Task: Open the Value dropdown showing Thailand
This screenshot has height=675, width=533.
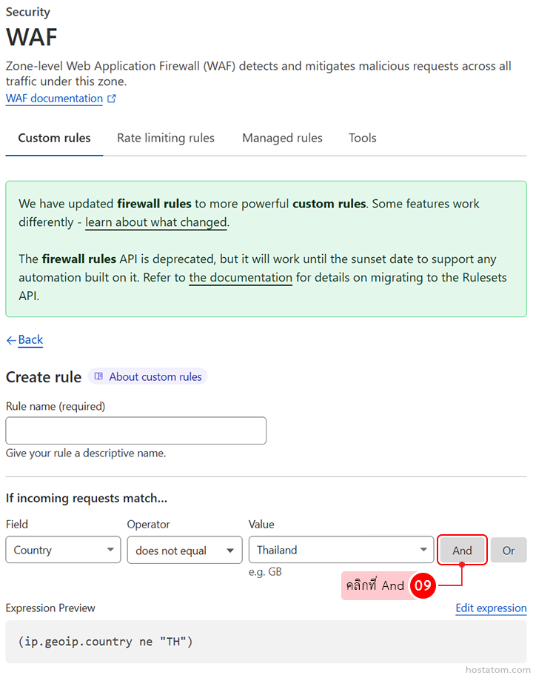Action: coord(341,550)
